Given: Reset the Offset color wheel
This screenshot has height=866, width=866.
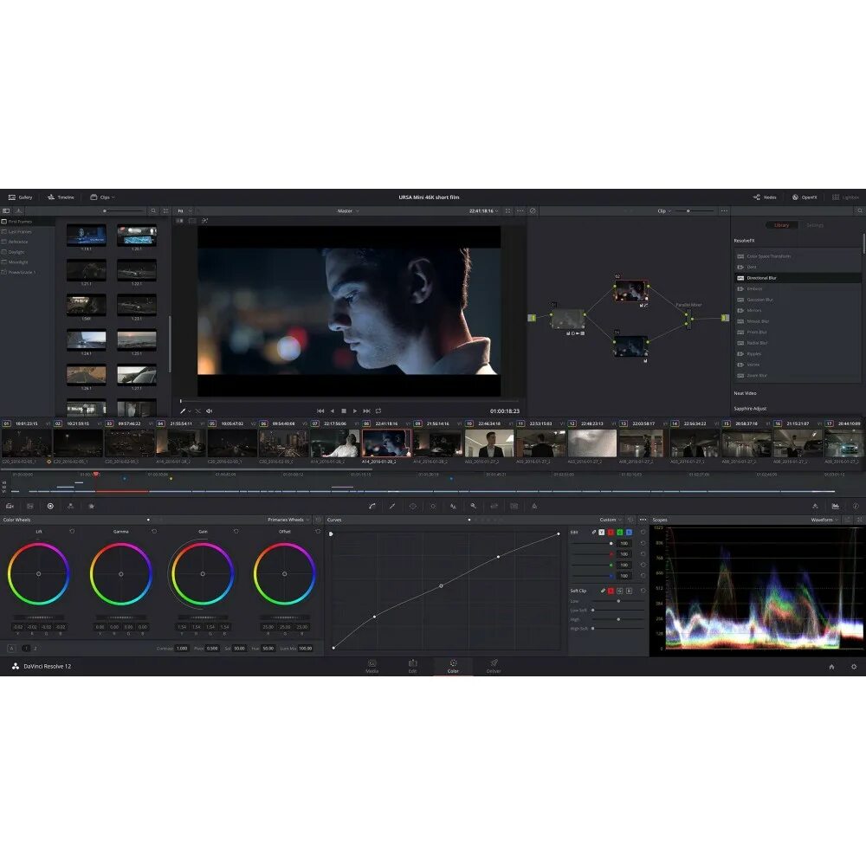Looking at the screenshot, I should (318, 532).
